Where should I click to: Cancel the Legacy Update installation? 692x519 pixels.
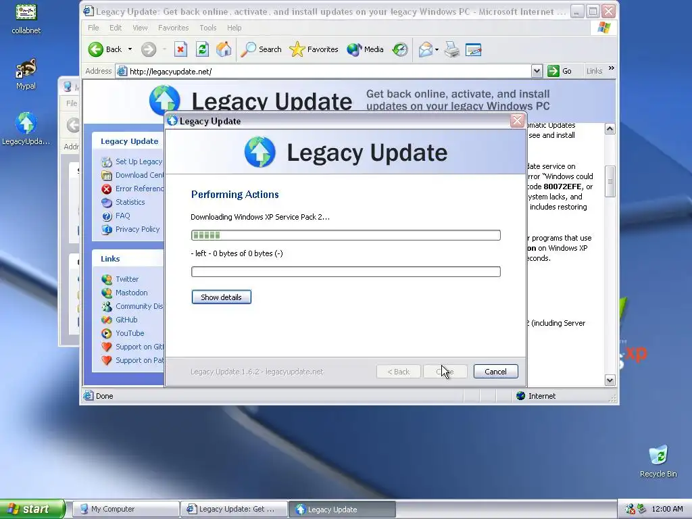click(x=495, y=372)
